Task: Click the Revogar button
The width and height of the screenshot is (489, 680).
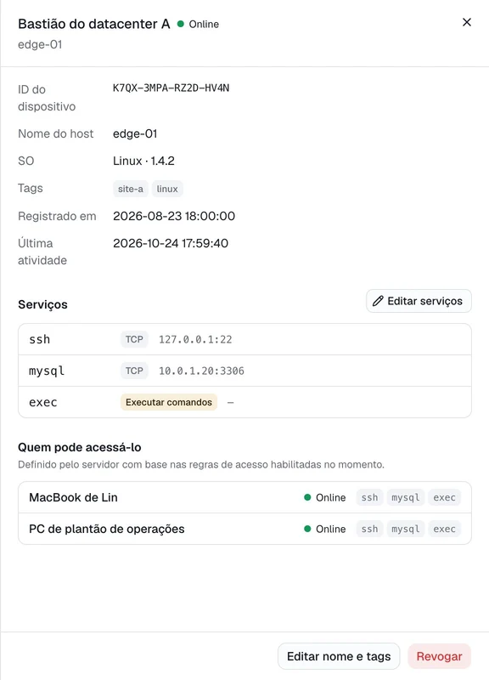Action: (439, 656)
